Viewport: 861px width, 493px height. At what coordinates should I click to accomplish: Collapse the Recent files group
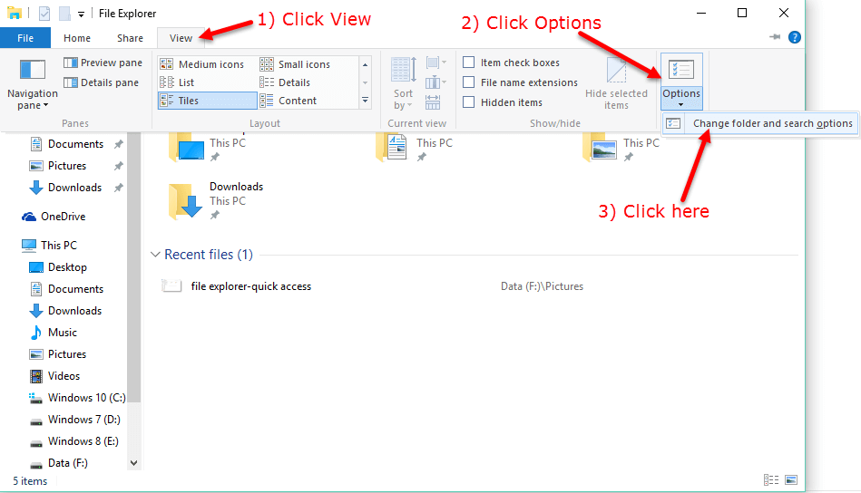click(x=155, y=255)
